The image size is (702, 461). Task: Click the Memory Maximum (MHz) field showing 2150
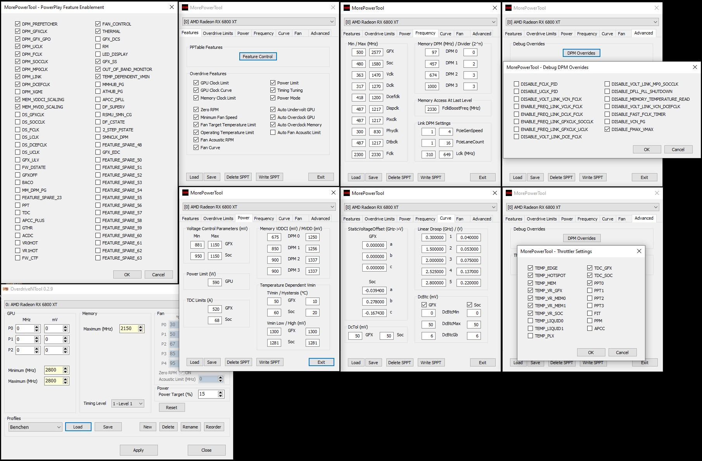[x=129, y=329]
